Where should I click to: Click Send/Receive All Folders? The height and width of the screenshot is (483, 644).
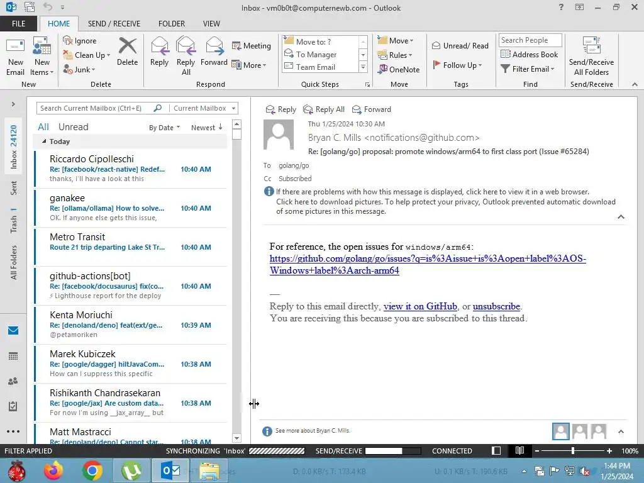[x=591, y=57]
